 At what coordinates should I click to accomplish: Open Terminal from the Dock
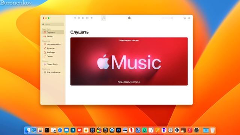click(x=47, y=130)
